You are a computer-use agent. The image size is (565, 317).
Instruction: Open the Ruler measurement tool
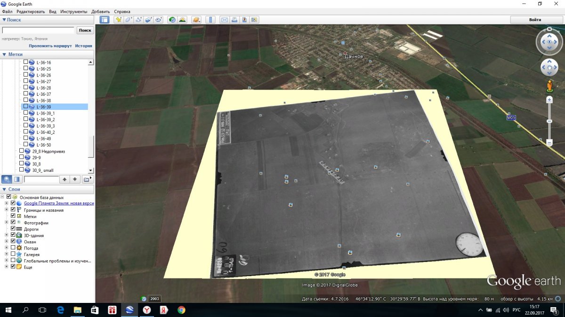(x=210, y=20)
